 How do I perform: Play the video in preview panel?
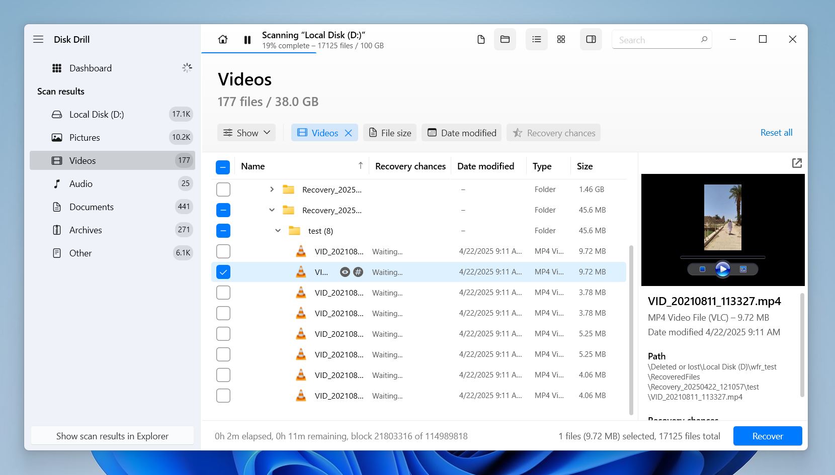click(722, 269)
